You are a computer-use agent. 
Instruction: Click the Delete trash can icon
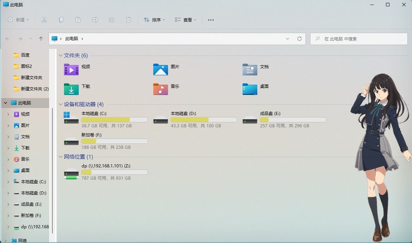pos(129,20)
